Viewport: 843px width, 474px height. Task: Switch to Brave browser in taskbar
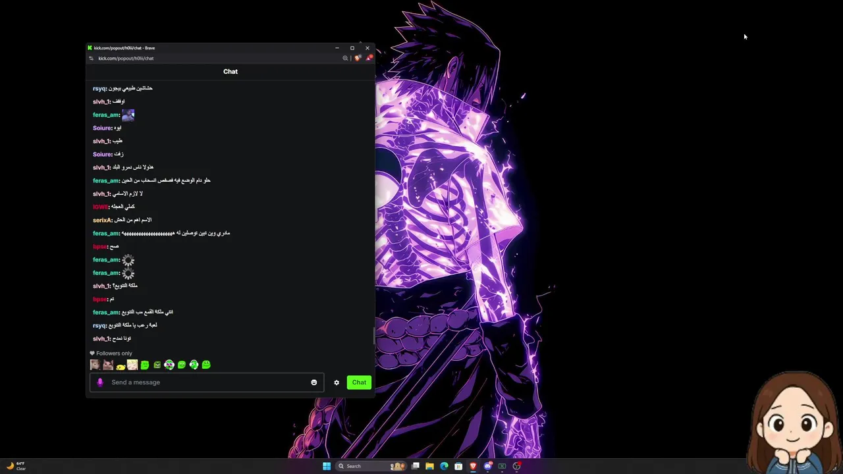473,466
